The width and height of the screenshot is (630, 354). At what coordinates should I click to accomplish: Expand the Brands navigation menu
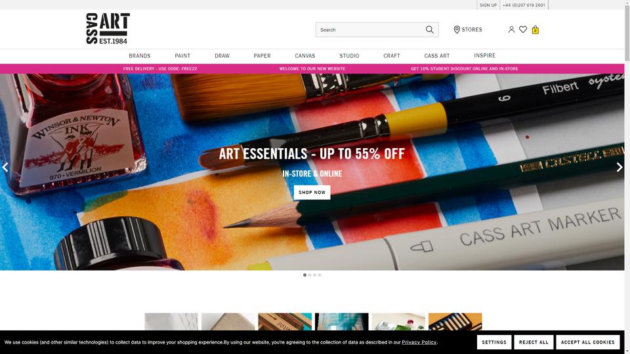click(x=139, y=56)
